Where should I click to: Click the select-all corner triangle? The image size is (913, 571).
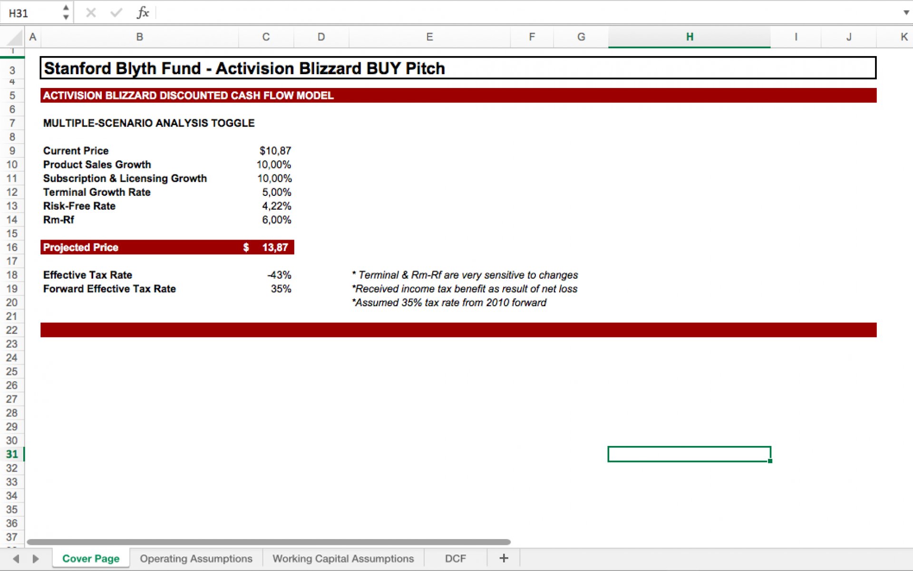tap(15, 38)
